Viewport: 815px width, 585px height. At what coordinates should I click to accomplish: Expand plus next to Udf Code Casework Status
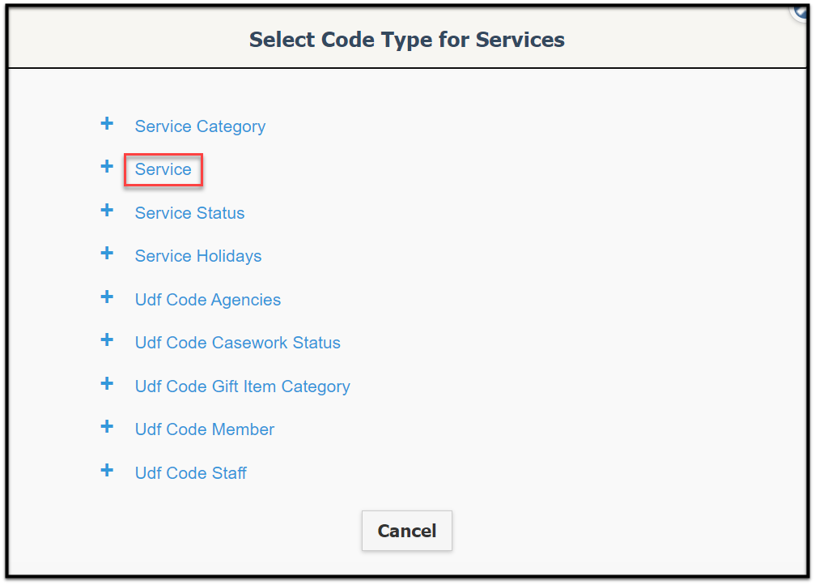(x=107, y=340)
